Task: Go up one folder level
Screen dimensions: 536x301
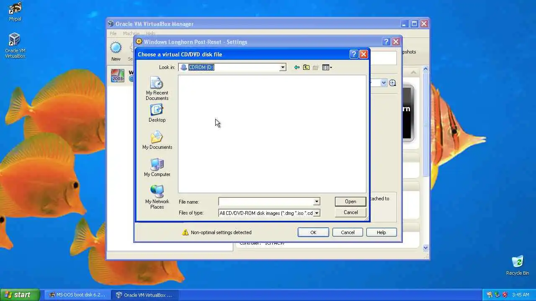Action: tap(306, 67)
